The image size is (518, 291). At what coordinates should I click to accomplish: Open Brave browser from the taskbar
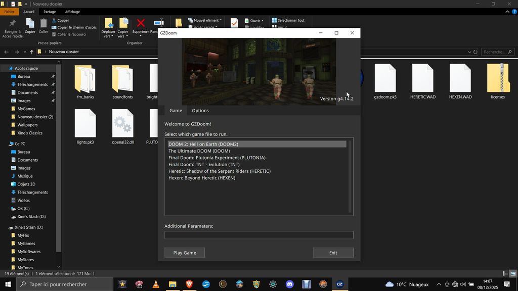tap(189, 284)
